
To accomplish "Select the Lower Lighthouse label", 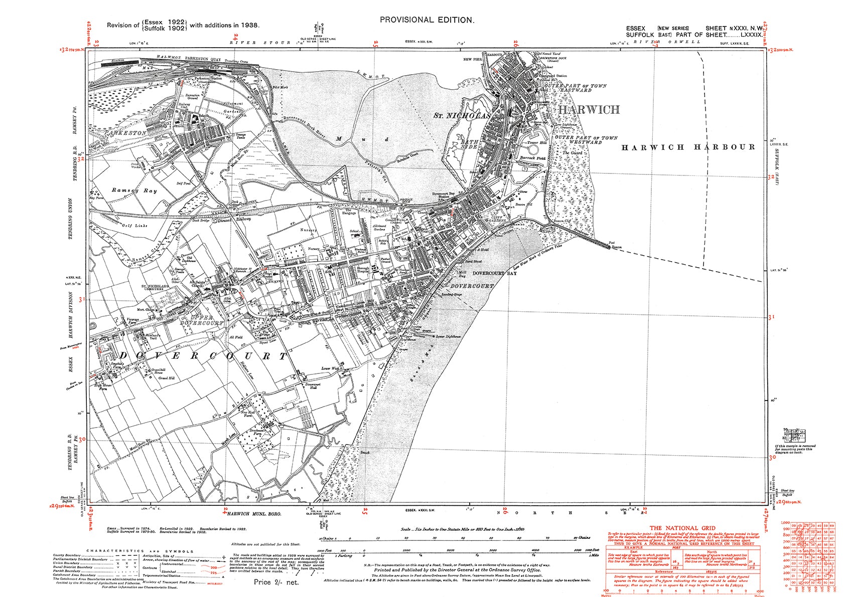I will click(448, 336).
